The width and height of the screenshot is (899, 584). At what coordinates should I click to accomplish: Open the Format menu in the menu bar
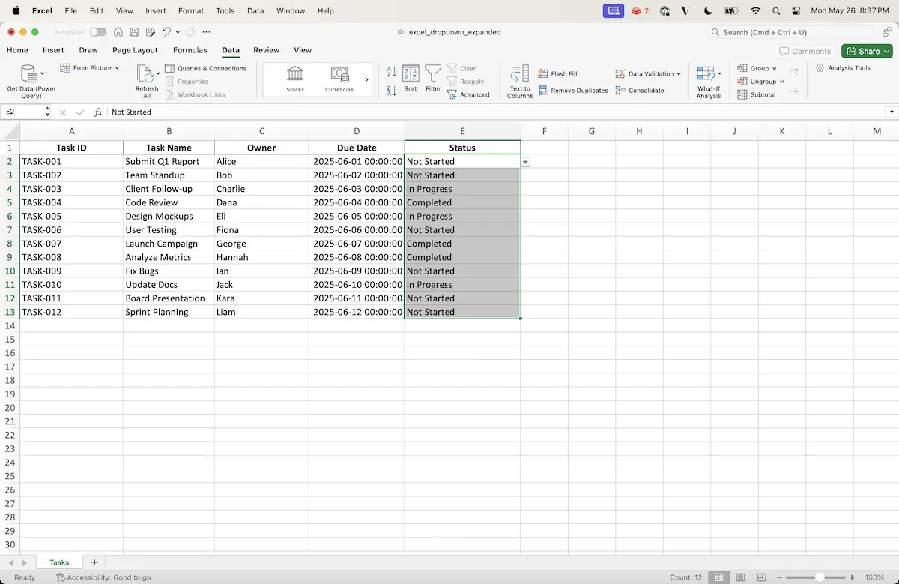click(191, 11)
